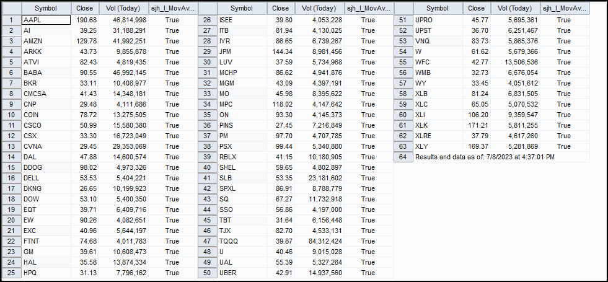This screenshot has width=608, height=282.
Task: Click the sjh_I_MovAv... header in the rightmost table
Action: tap(565, 8)
